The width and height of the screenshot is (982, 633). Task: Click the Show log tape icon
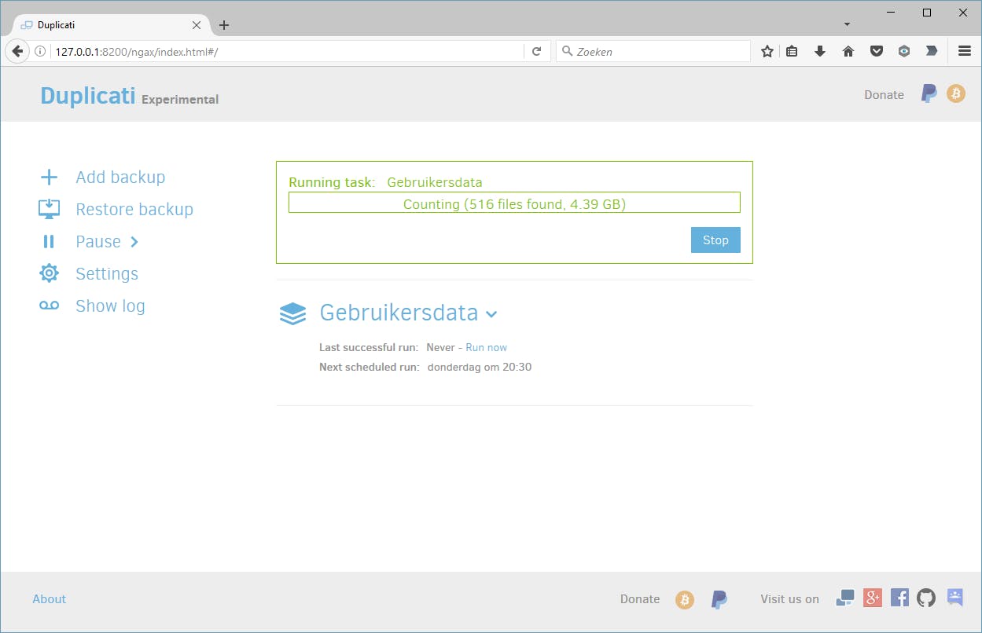click(49, 306)
